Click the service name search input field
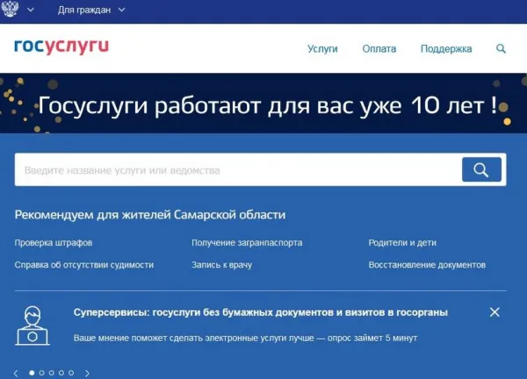527x379 pixels. 237,170
